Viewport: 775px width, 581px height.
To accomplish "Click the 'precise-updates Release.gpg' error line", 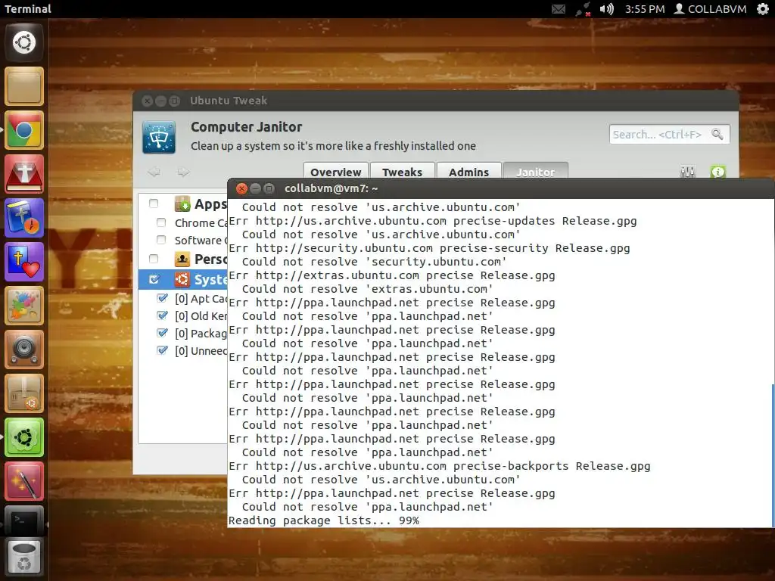I will (x=432, y=221).
